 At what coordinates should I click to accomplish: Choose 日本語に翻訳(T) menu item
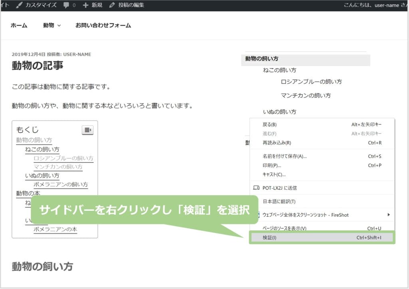tap(279, 202)
